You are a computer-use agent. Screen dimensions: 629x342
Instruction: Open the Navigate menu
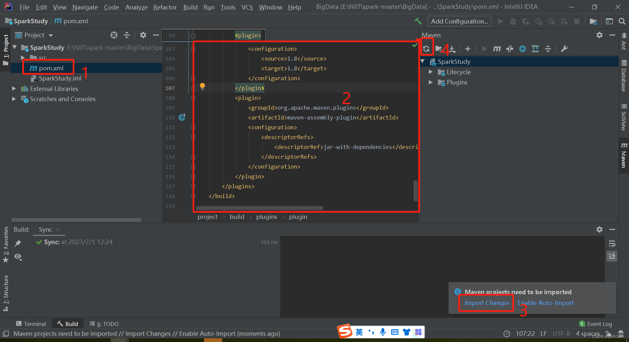coord(85,7)
